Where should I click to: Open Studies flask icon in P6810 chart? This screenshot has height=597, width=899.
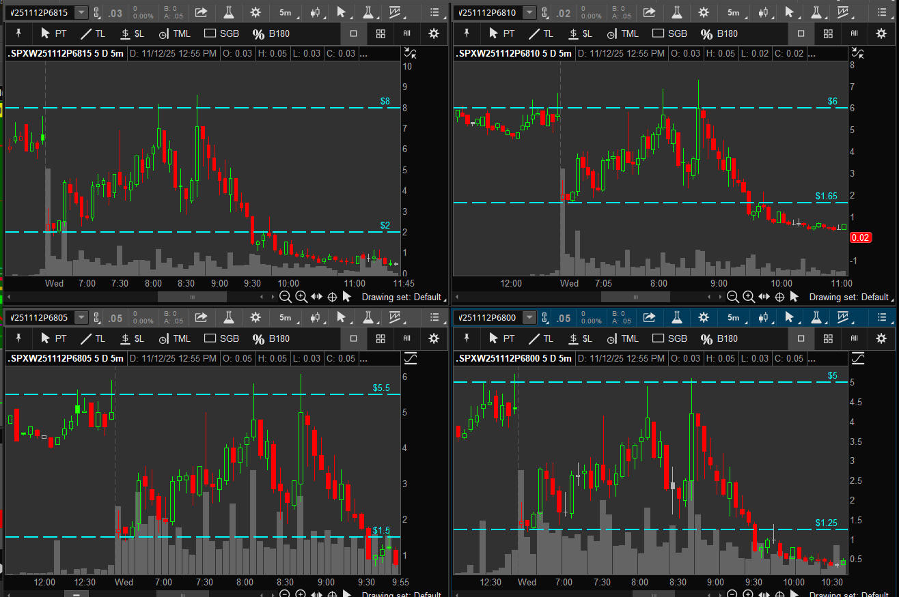(x=676, y=12)
